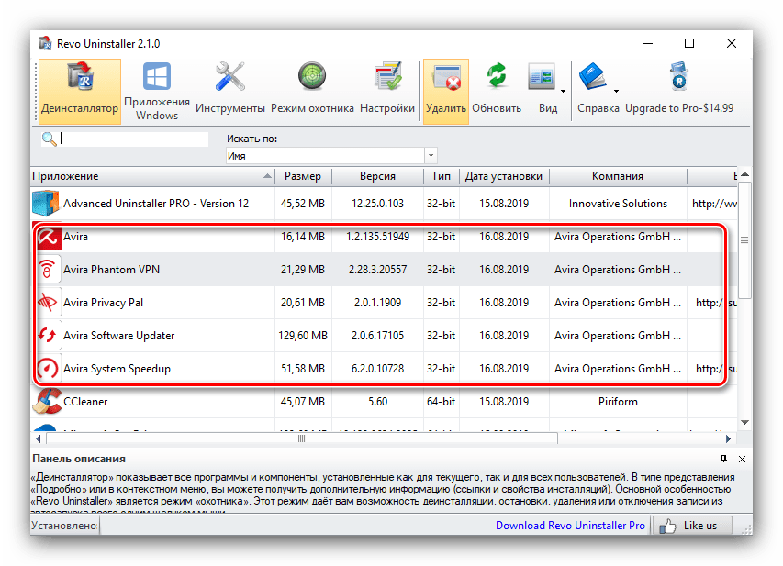Screen dimensions: 783x566
Task: Select the Avira Phantom VPN icon
Action: pos(48,270)
